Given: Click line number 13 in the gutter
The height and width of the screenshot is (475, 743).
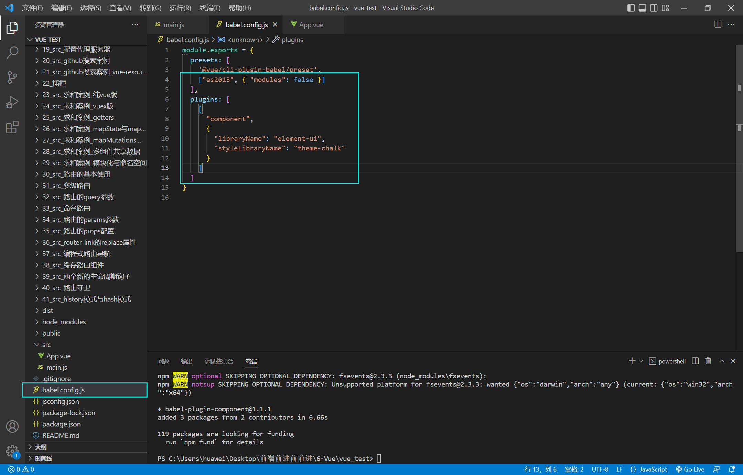Looking at the screenshot, I should [x=165, y=168].
